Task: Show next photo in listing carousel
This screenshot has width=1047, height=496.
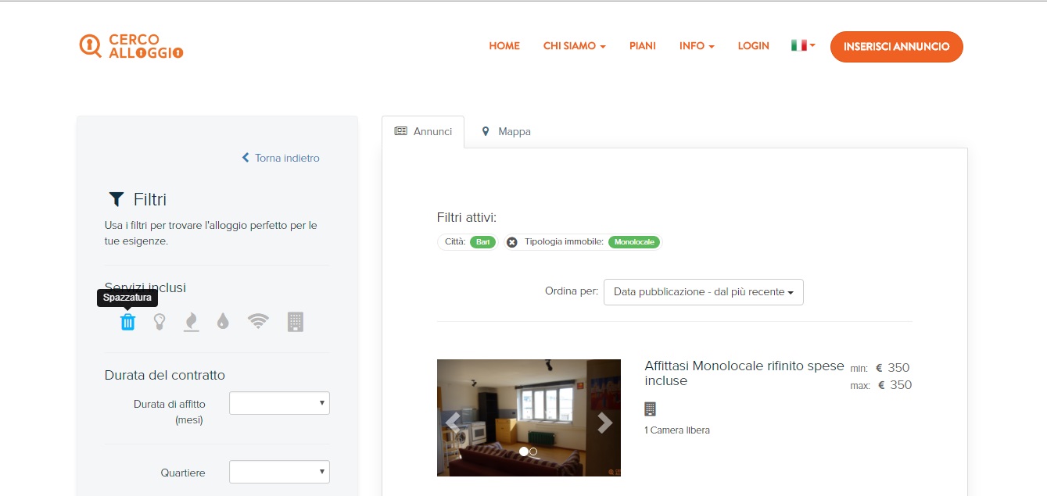Action: pyautogui.click(x=604, y=423)
